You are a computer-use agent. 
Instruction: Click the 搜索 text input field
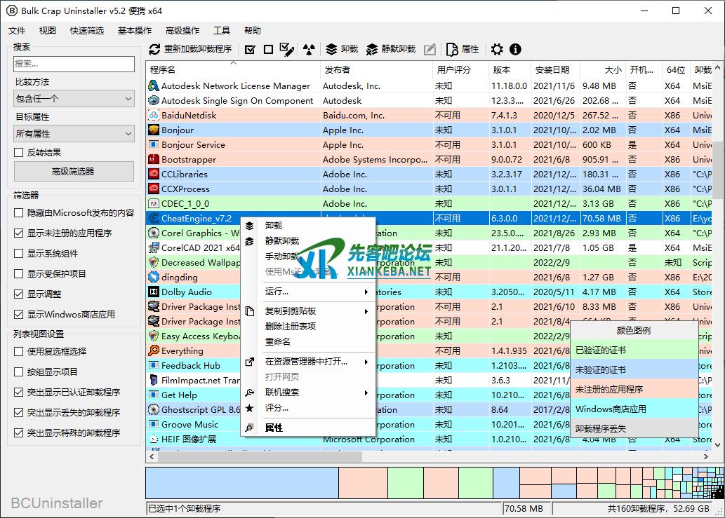(74, 64)
